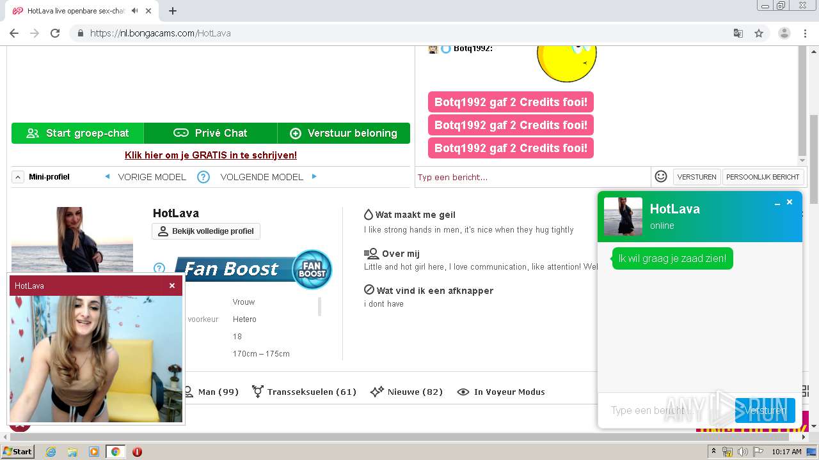Click the green Ik wil graag message bubble

(672, 259)
